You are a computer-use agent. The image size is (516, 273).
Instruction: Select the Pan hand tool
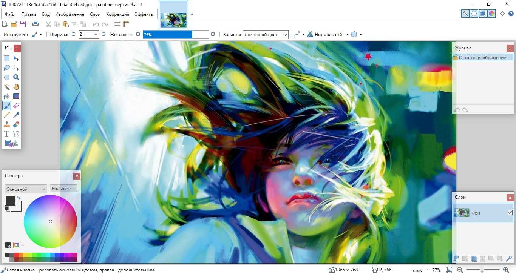(x=16, y=87)
